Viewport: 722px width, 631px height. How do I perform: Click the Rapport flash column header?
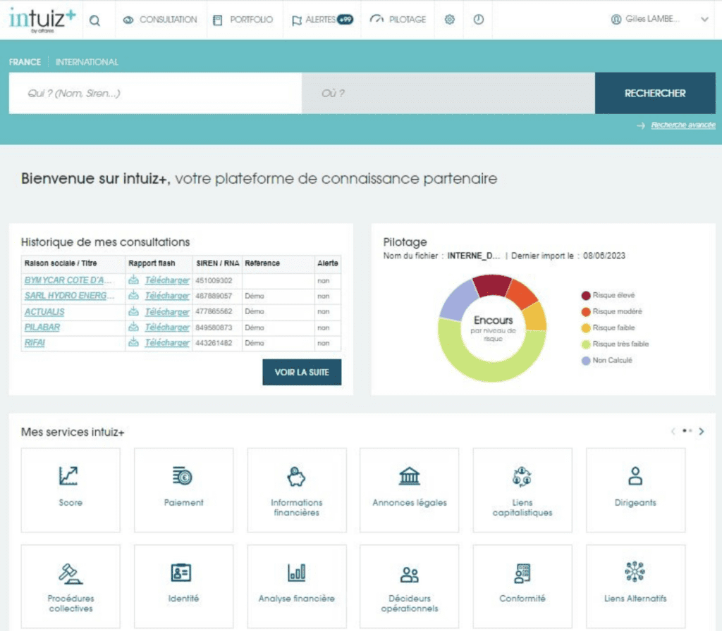pos(152,263)
